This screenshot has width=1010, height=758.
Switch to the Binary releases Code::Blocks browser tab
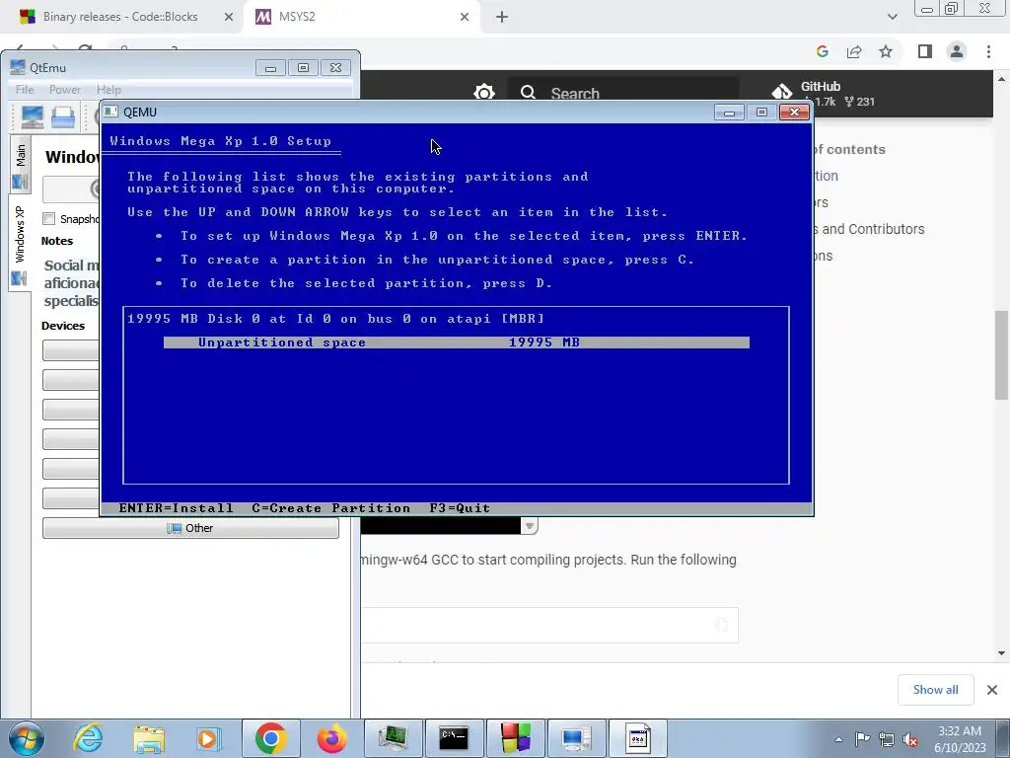[119, 17]
